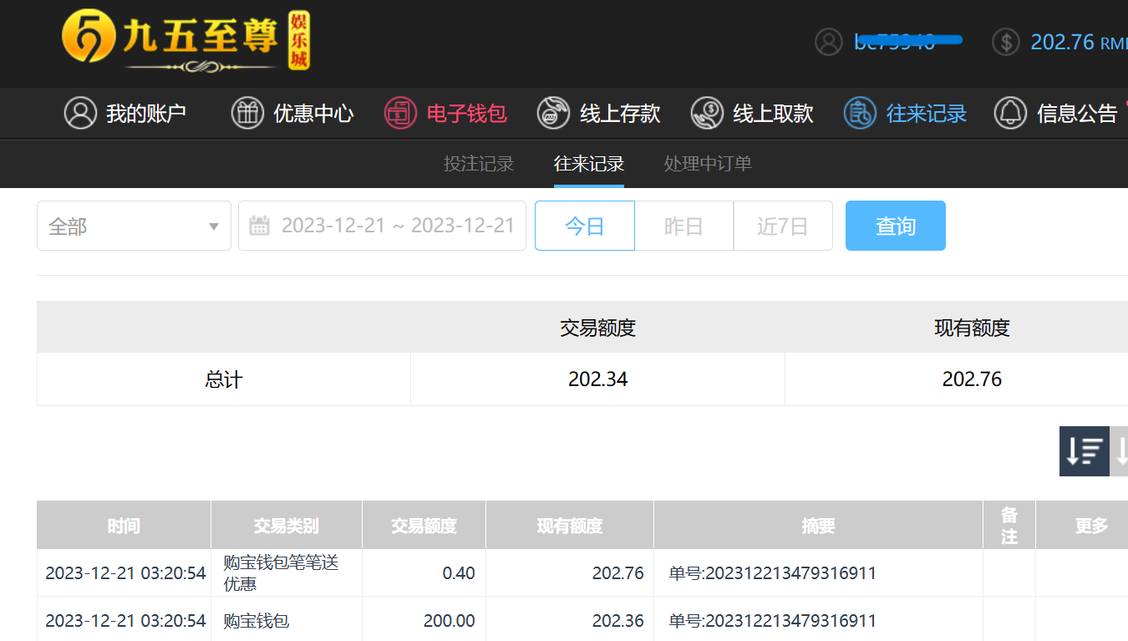
Task: Click 购宝钱包 type in 200.00 row
Action: (257, 621)
